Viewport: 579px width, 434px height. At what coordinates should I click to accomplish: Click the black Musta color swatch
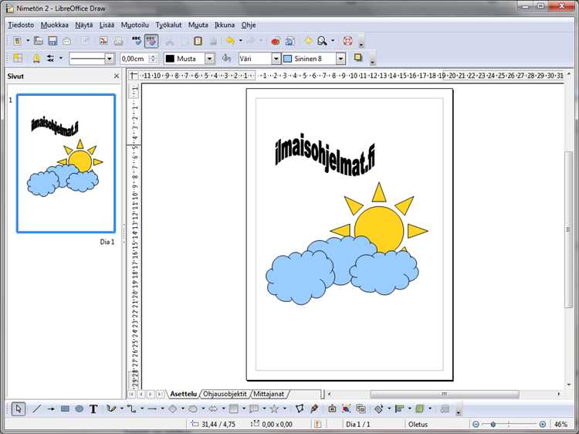click(170, 59)
